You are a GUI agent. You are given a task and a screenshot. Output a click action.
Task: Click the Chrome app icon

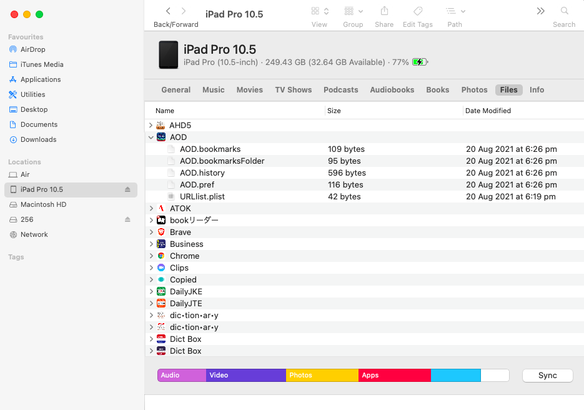[x=161, y=256]
